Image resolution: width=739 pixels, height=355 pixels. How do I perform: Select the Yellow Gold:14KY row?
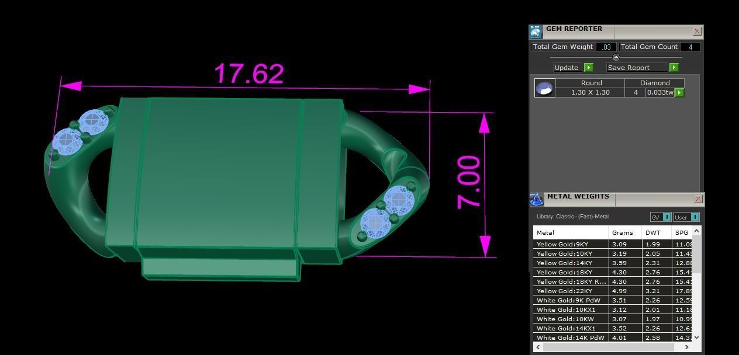click(x=613, y=263)
